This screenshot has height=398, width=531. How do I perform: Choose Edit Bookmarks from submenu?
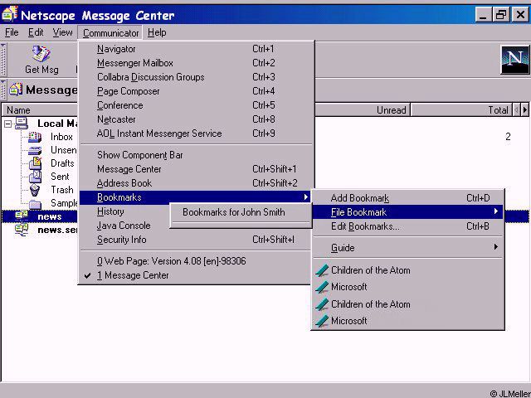(407, 226)
